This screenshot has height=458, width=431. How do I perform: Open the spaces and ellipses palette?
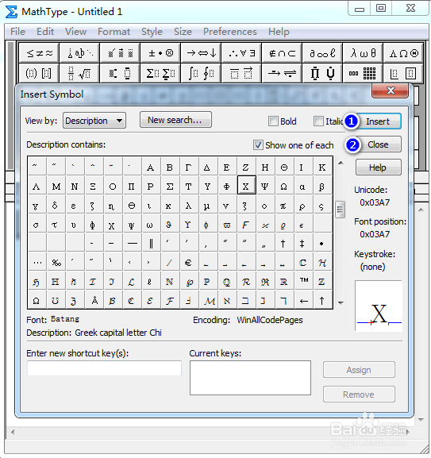[x=79, y=53]
